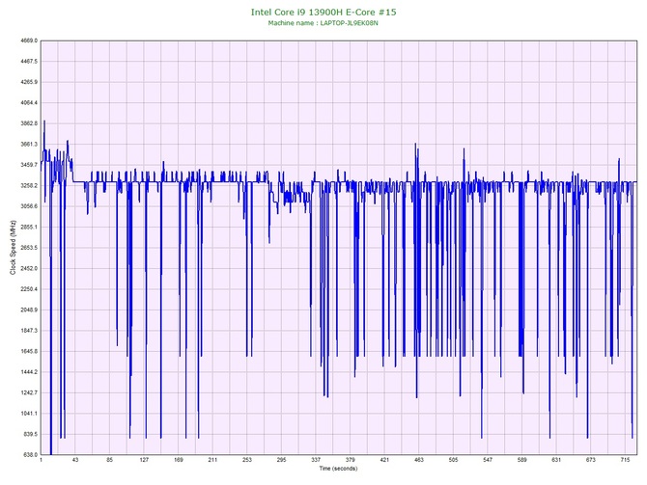The width and height of the screenshot is (647, 485).
Task: Click the 2452.0 y-axis value
Action: click(29, 268)
